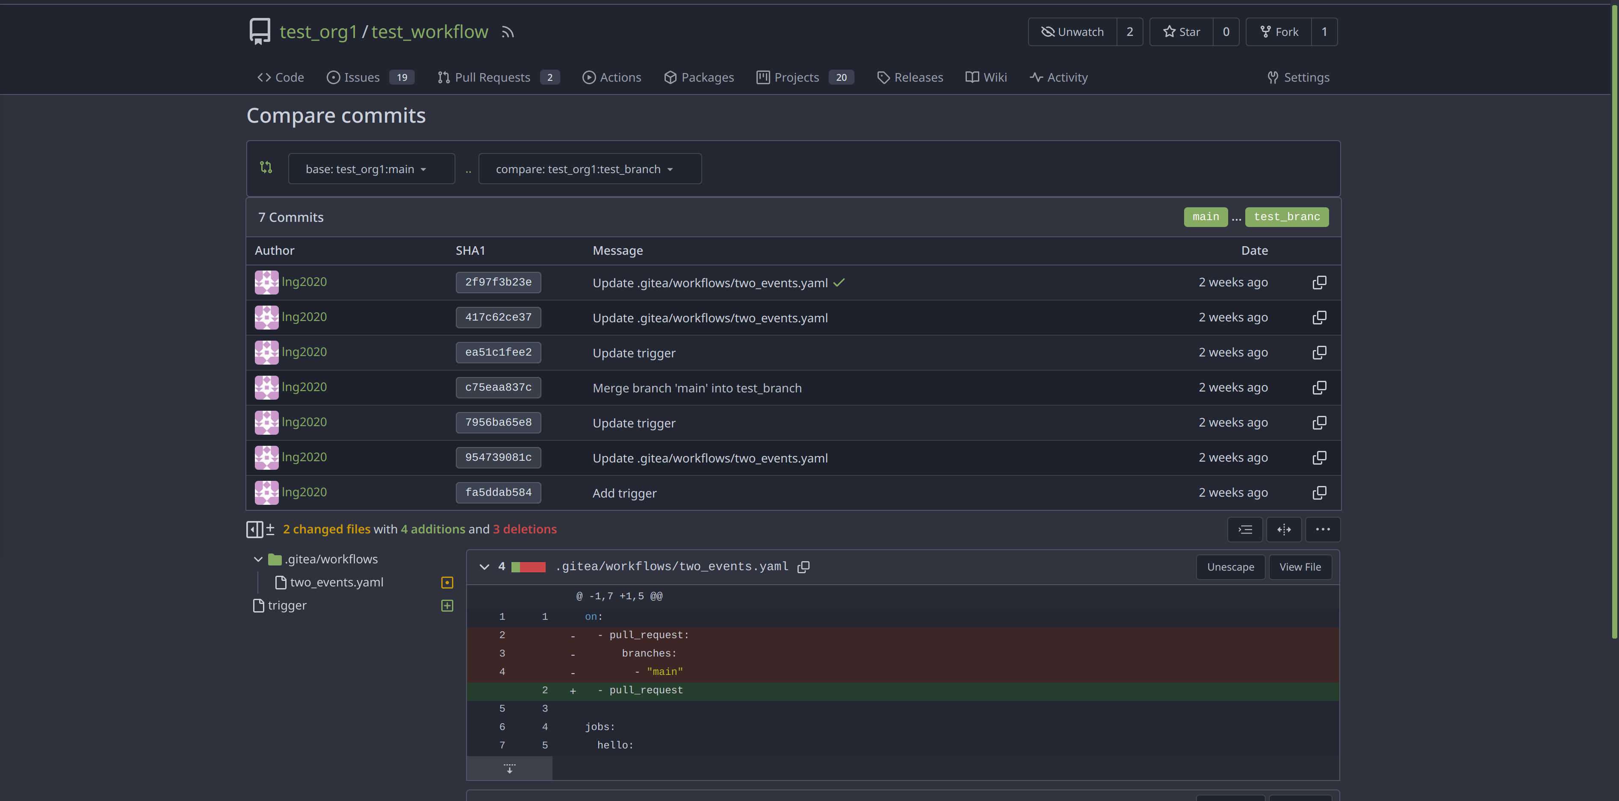Toggle the file tree sidebar visibility
Screen dimensions: 1619x801
[254, 530]
